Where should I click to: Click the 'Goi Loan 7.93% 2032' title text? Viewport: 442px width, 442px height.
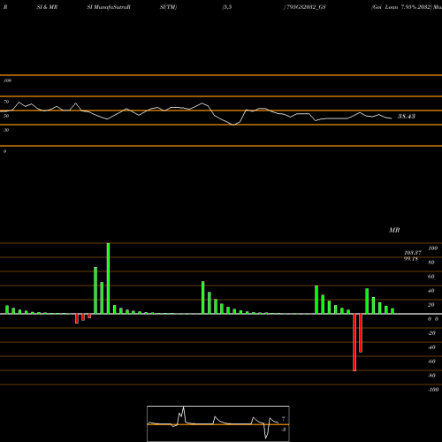[402, 7]
